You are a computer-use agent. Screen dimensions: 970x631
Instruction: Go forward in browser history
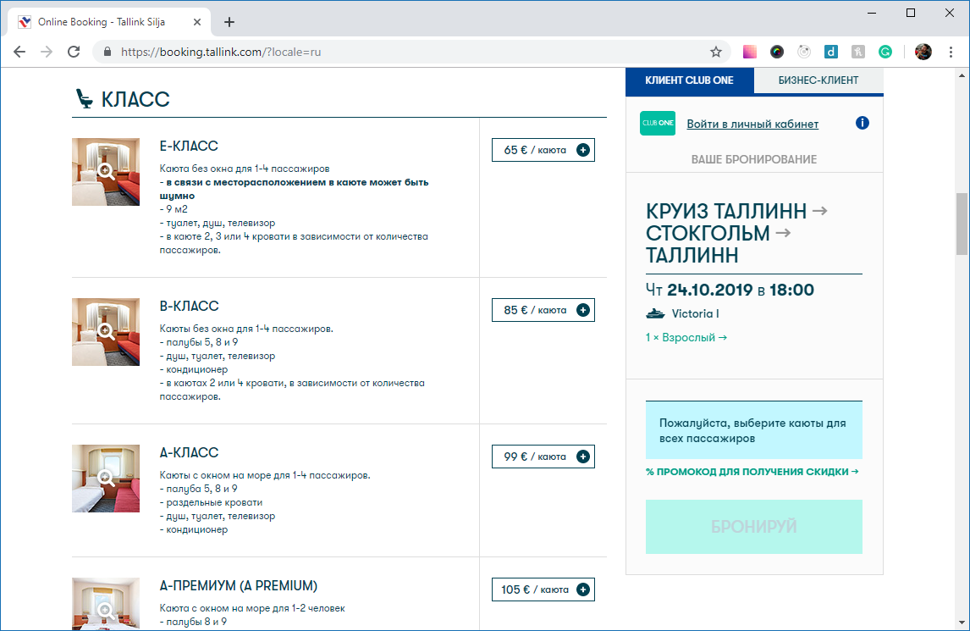[x=47, y=52]
